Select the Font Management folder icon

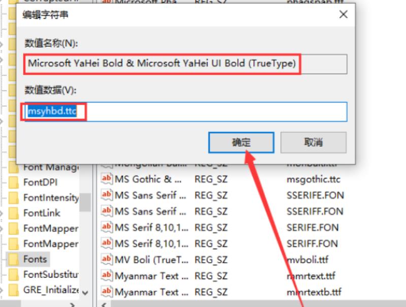pyautogui.click(x=14, y=167)
